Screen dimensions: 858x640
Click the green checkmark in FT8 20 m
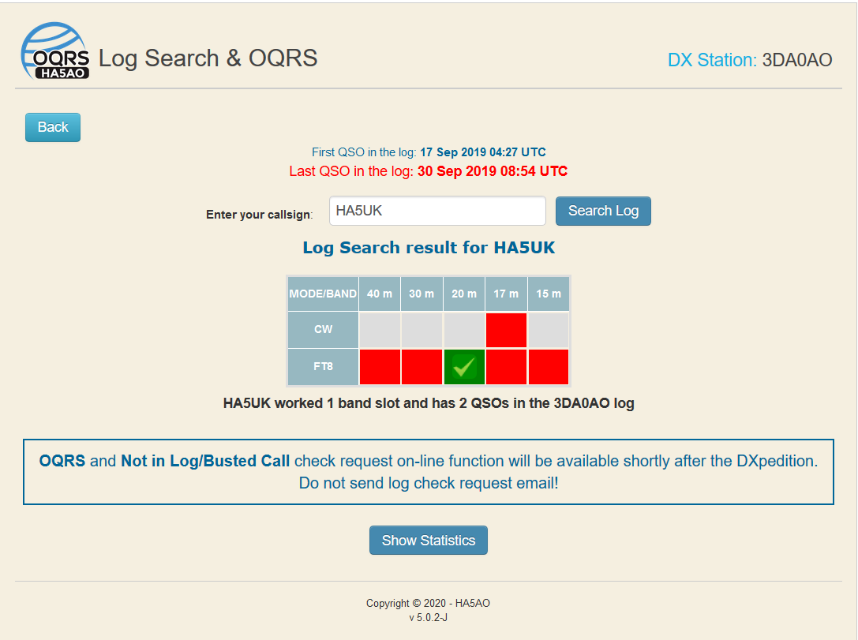click(x=464, y=367)
